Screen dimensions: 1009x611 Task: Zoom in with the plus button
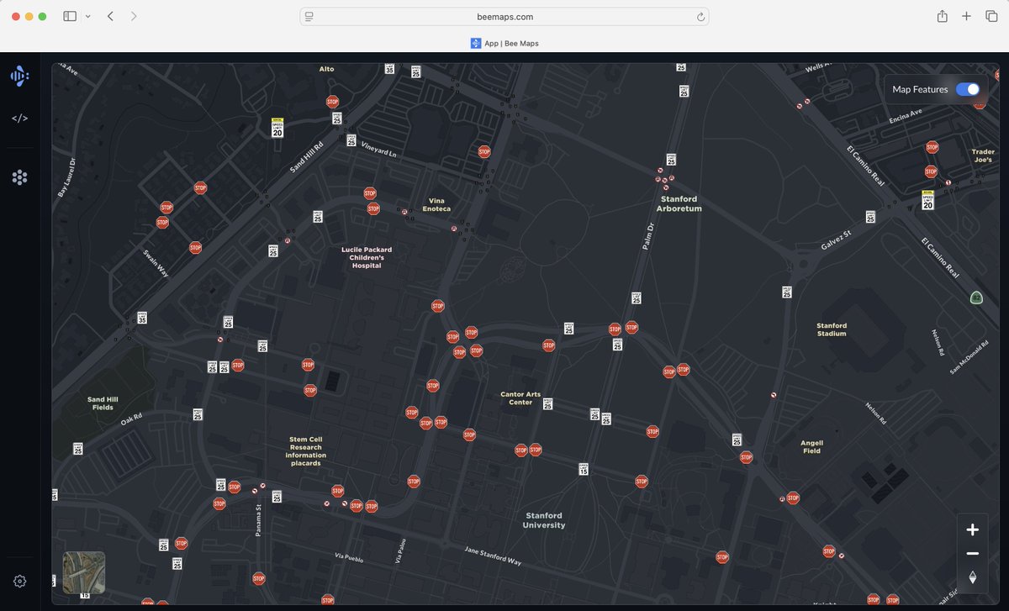972,529
